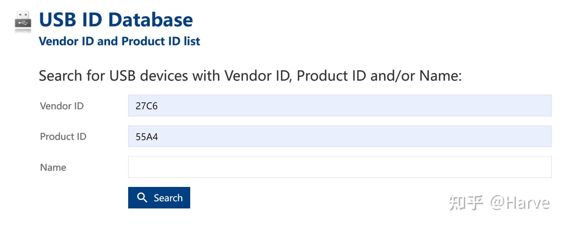
Task: Focus the Product ID input field
Action: 339,136
